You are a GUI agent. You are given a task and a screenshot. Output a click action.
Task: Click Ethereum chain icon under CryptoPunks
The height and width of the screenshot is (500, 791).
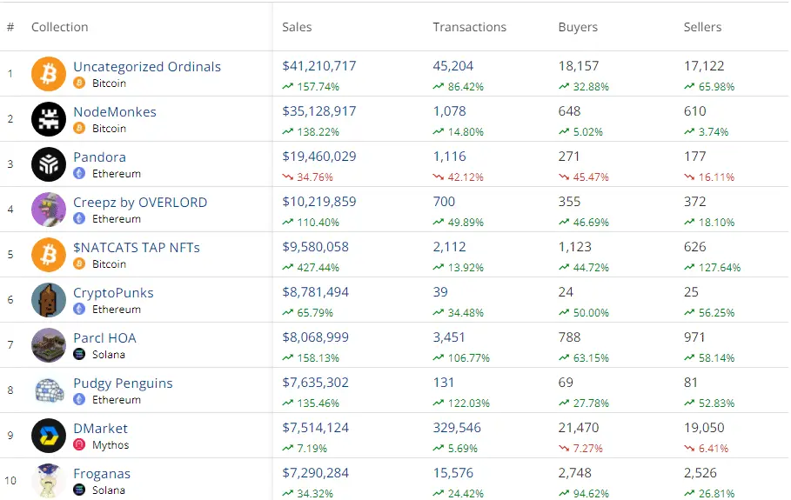click(x=79, y=309)
